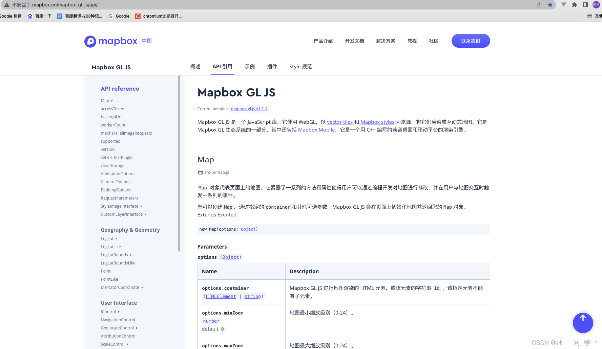Open the Google bookmark via its favicon

pos(110,16)
